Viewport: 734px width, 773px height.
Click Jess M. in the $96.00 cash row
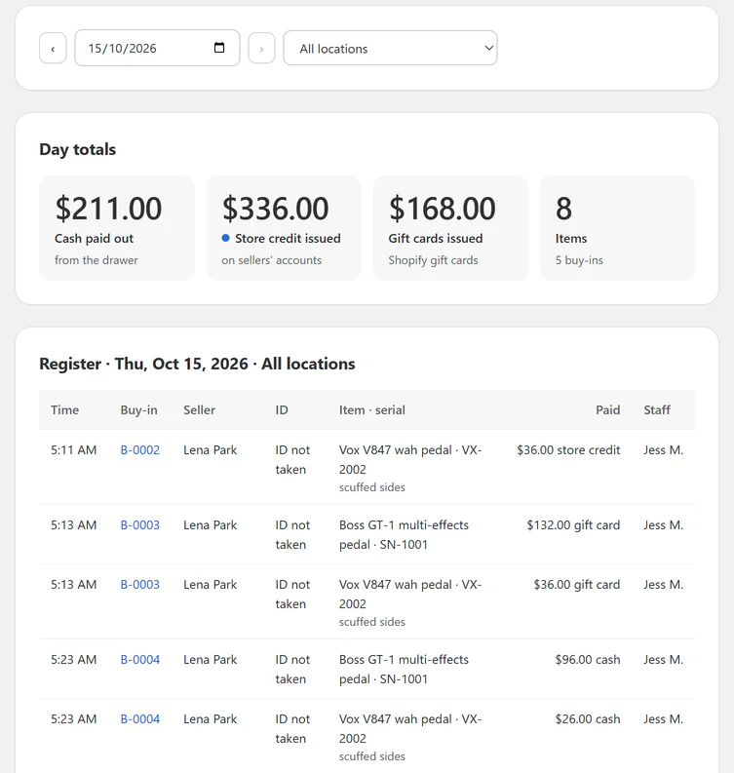pyautogui.click(x=664, y=660)
